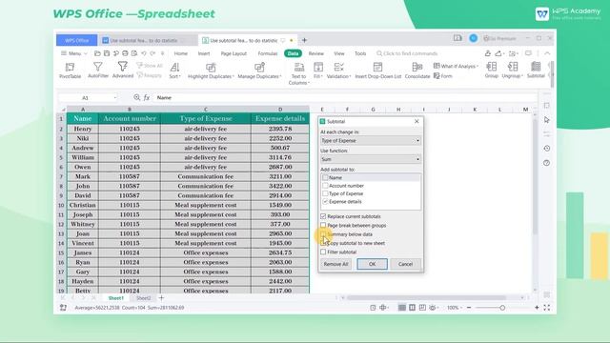Open the Consolidate tool
610x343 pixels.
417,71
